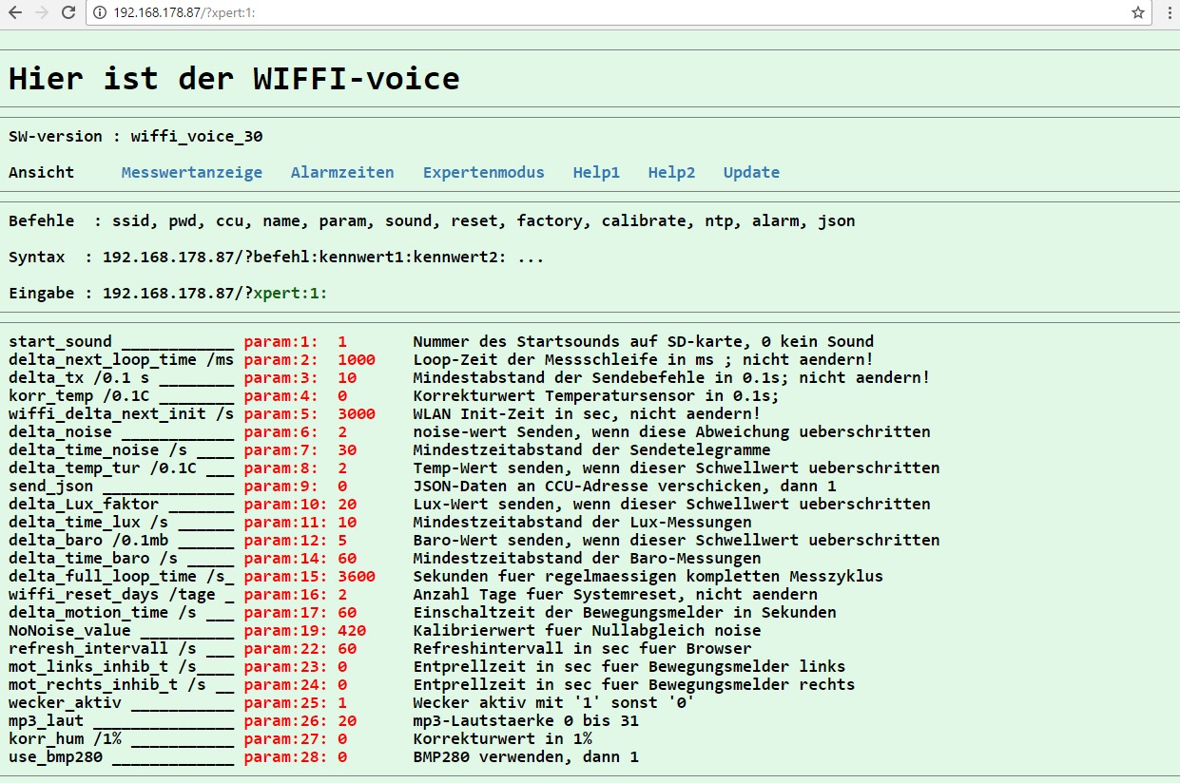The image size is (1180, 783).
Task: Click the param:10: label
Action: coord(286,504)
